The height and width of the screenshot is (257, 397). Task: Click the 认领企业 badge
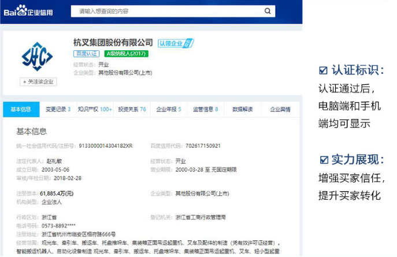176,43
